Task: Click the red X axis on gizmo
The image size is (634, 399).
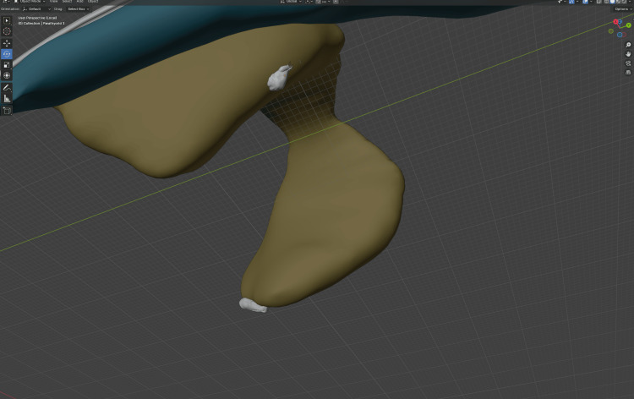Action: pos(615,22)
